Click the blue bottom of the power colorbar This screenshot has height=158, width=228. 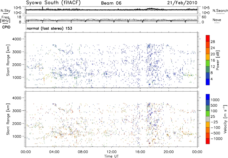pyautogui.click(x=208, y=82)
